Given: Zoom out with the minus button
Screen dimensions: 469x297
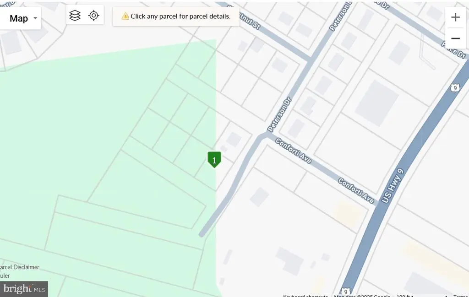Looking at the screenshot, I should (x=455, y=38).
